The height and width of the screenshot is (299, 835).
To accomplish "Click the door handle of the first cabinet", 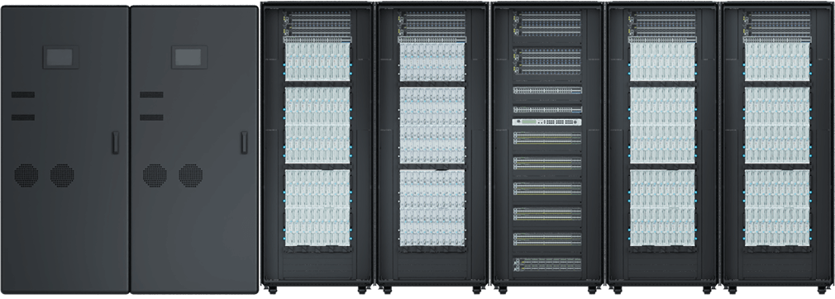I will tap(115, 143).
